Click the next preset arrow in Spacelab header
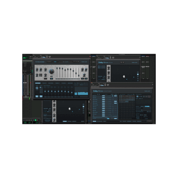The image size is (178, 178). coord(76,62)
